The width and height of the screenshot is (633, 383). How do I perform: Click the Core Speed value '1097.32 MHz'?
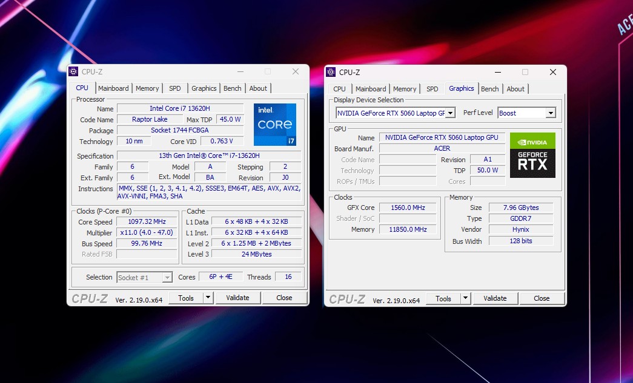click(147, 221)
